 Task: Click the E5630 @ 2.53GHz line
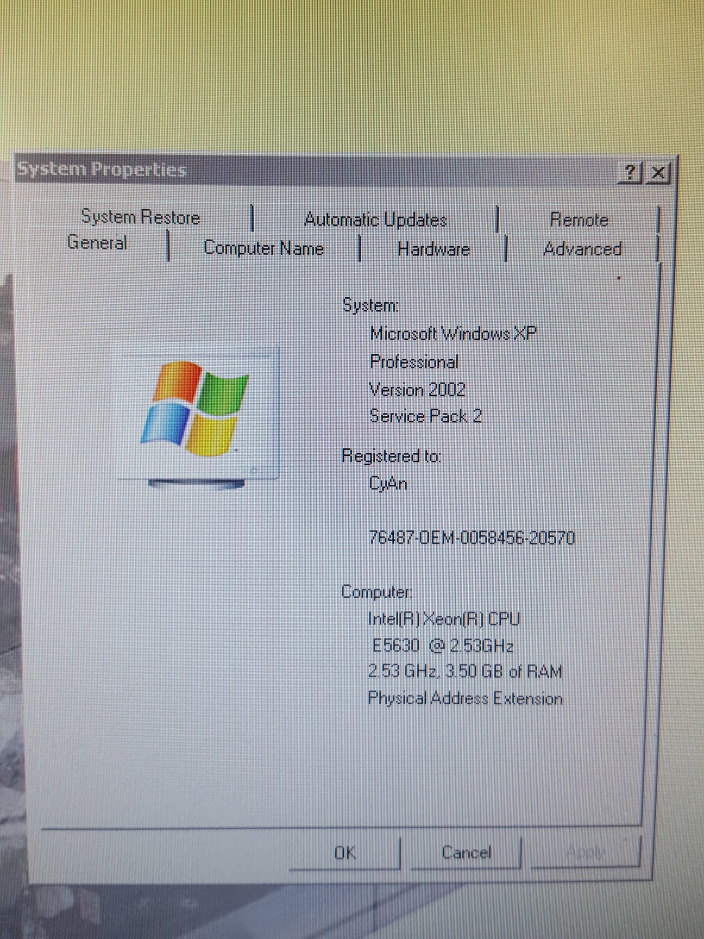coord(443,646)
